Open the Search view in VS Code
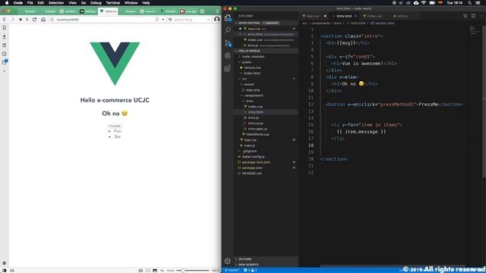The width and height of the screenshot is (486, 273). [228, 30]
